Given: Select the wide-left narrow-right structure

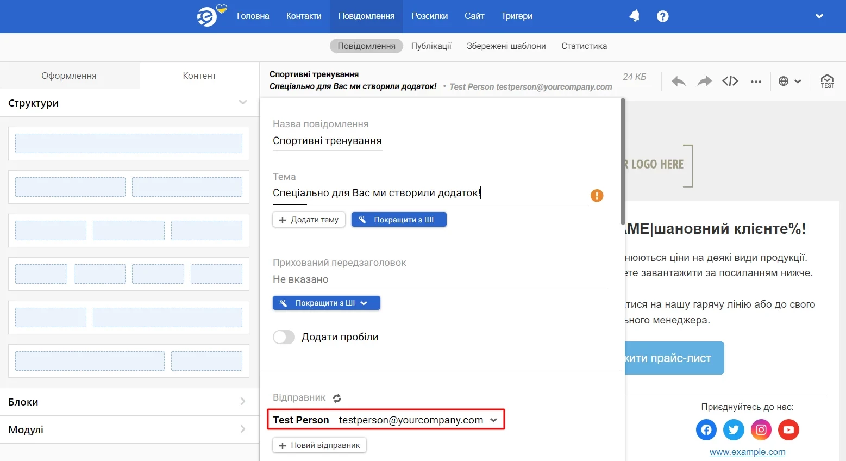Looking at the screenshot, I should [x=129, y=361].
